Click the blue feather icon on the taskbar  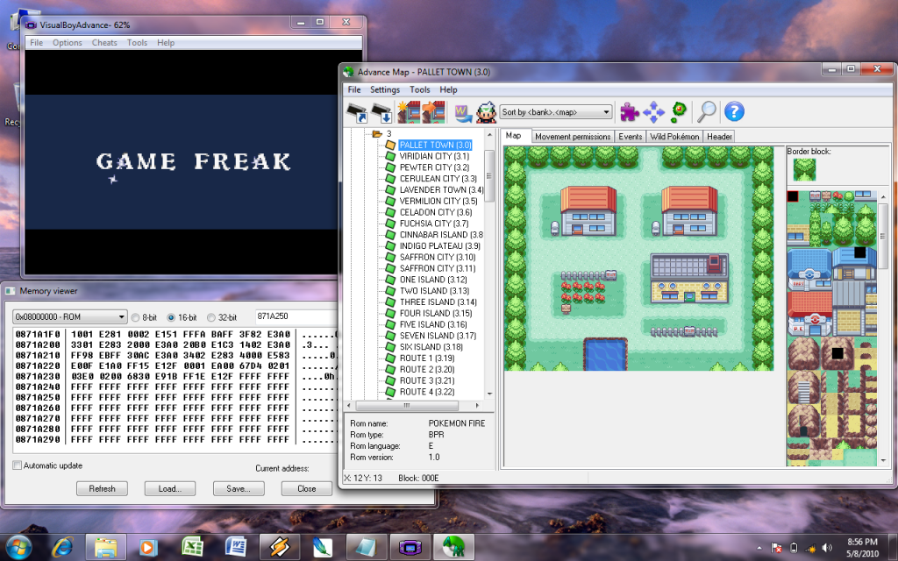pyautogui.click(x=323, y=547)
